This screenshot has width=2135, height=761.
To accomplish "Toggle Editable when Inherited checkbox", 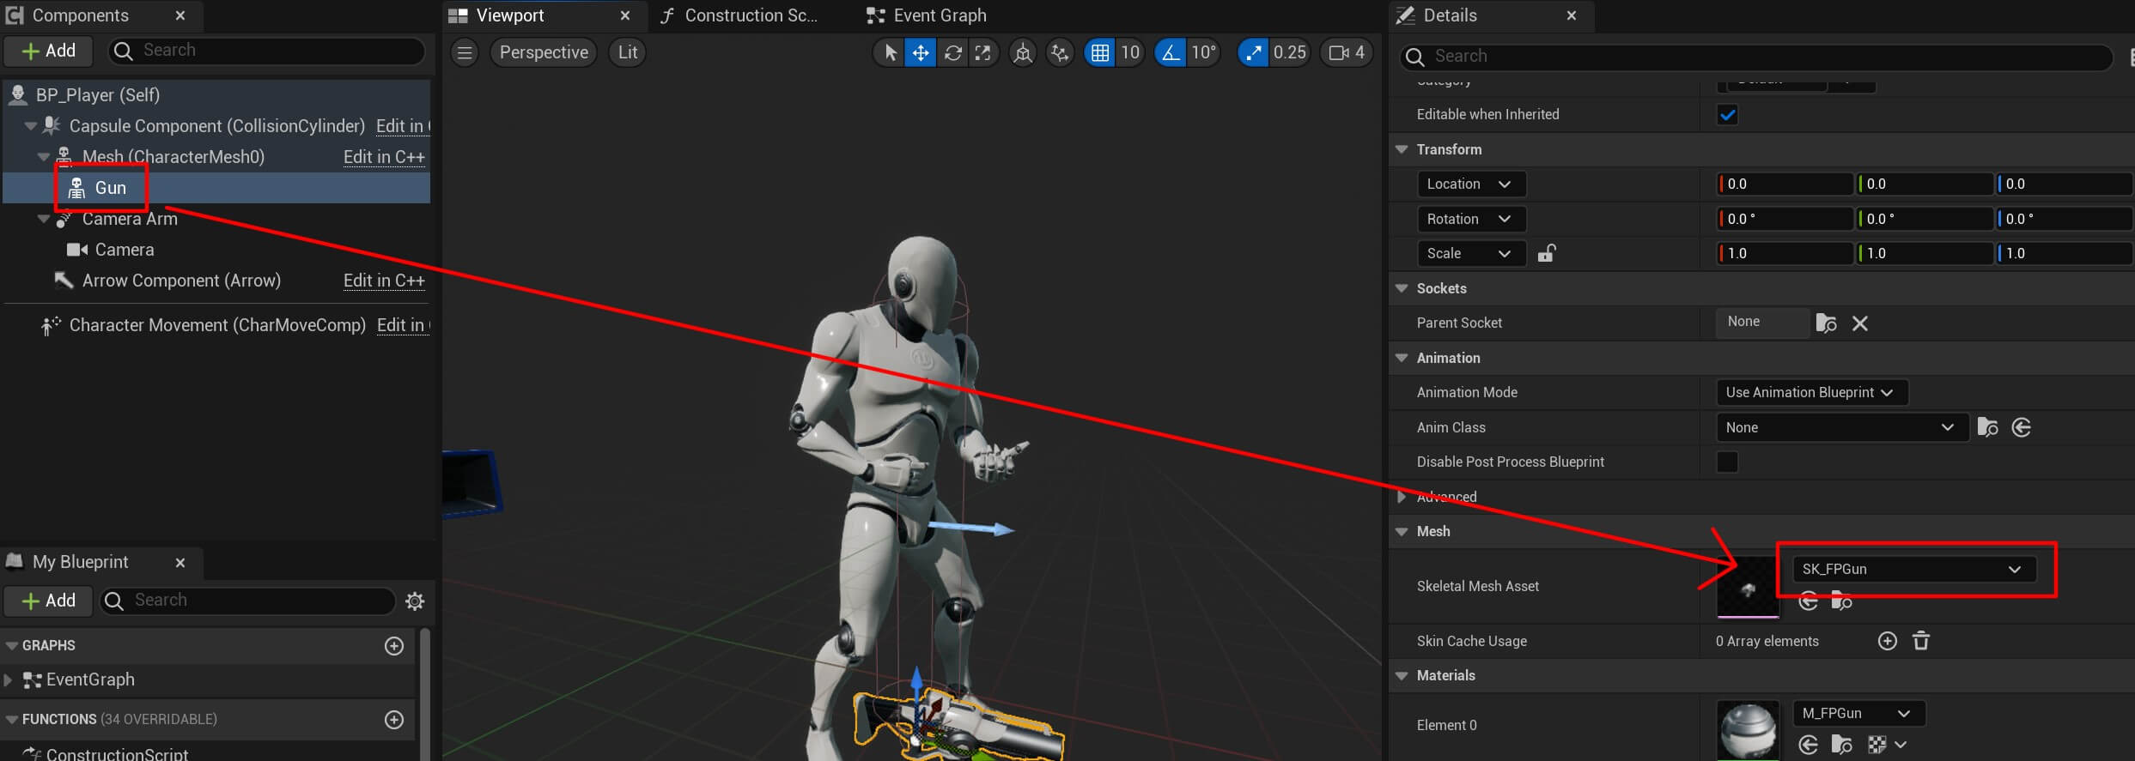I will tap(1727, 115).
